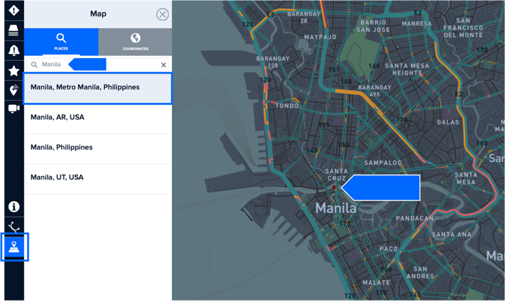Click the Maypajo label on the map
505x301 pixels.
tap(321, 37)
